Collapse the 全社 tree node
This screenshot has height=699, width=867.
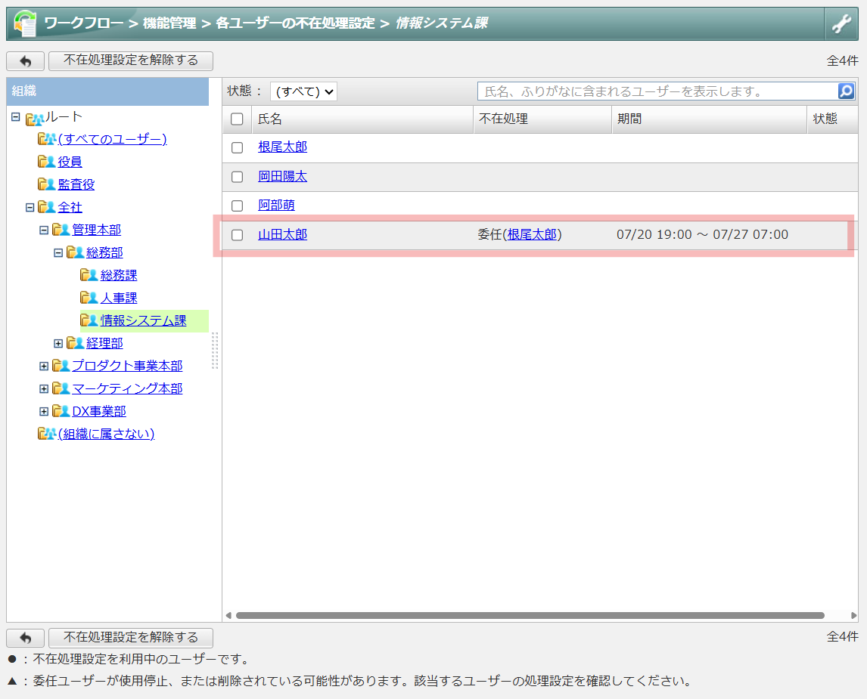[x=30, y=208]
